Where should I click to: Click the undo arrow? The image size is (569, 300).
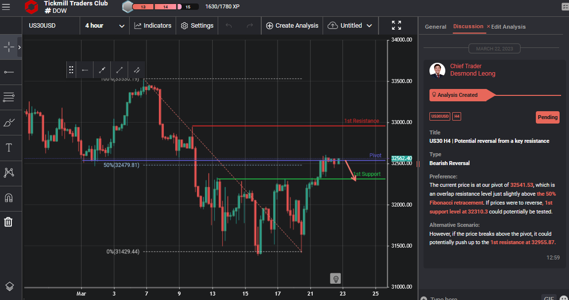(229, 26)
